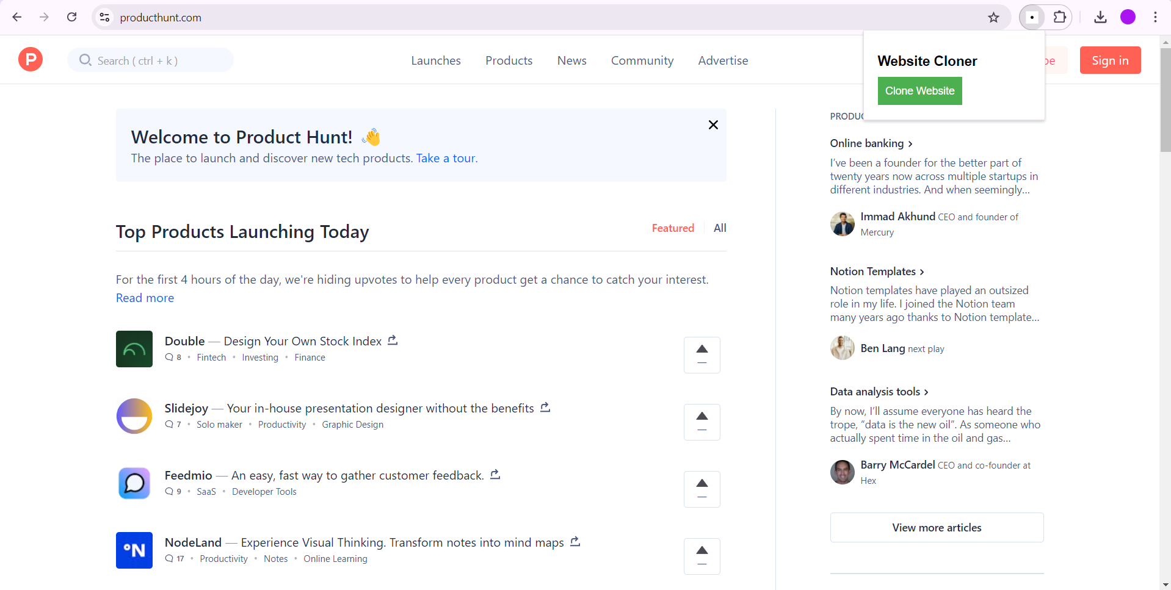
Task: Open Immad Akhund's profile name
Action: pyautogui.click(x=898, y=217)
